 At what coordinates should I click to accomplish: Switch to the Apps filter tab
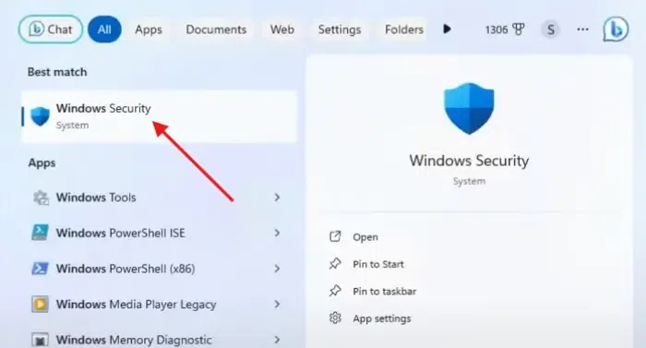point(149,30)
